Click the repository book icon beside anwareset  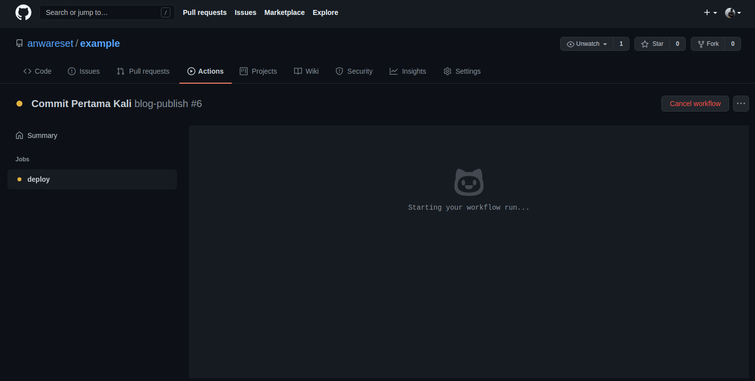click(x=19, y=43)
